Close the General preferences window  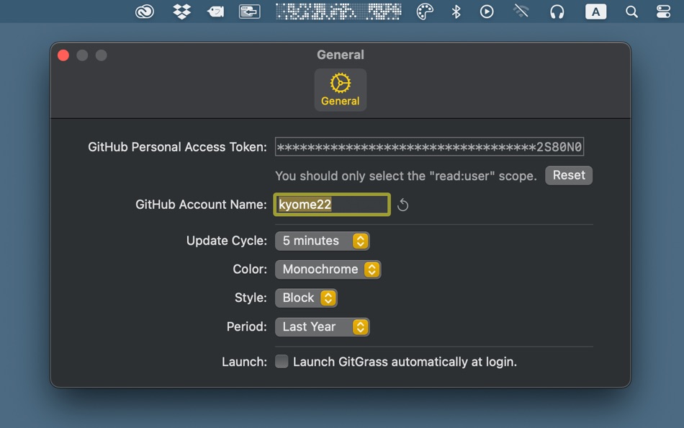pos(63,55)
